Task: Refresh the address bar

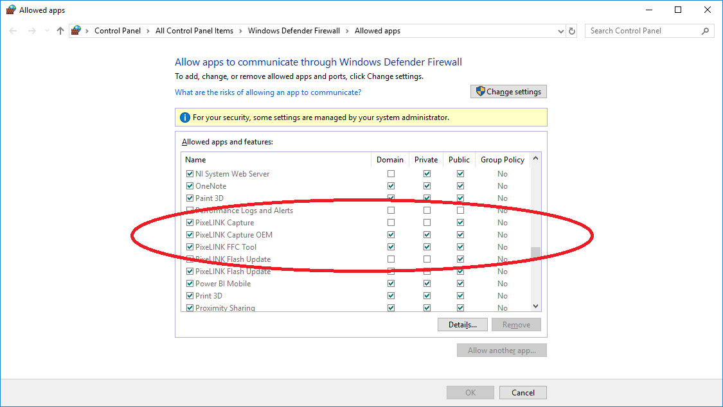Action: (571, 30)
